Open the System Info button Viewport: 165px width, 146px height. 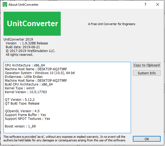coord(147,73)
